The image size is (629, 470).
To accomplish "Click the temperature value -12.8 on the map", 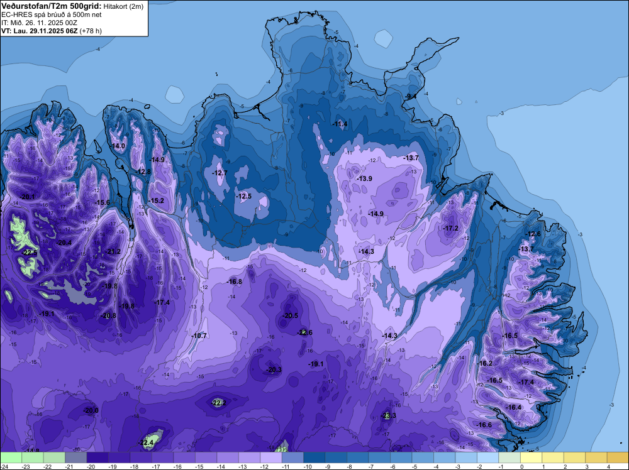I will (x=143, y=172).
